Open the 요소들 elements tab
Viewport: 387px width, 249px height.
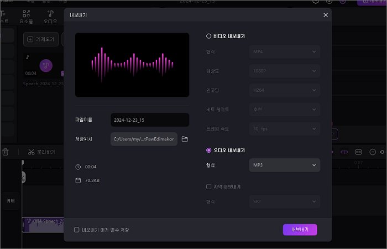click(x=26, y=17)
